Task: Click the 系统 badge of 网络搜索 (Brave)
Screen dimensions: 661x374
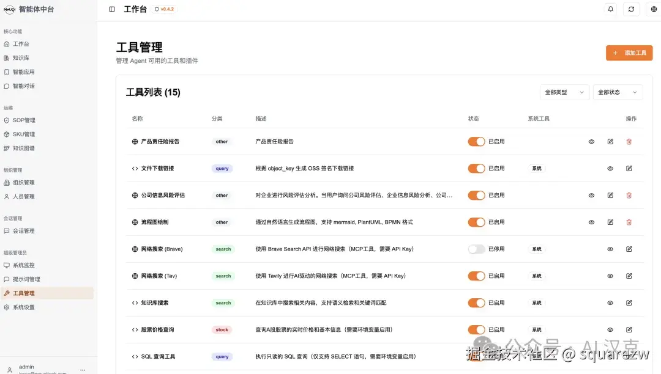Action: pyautogui.click(x=537, y=249)
